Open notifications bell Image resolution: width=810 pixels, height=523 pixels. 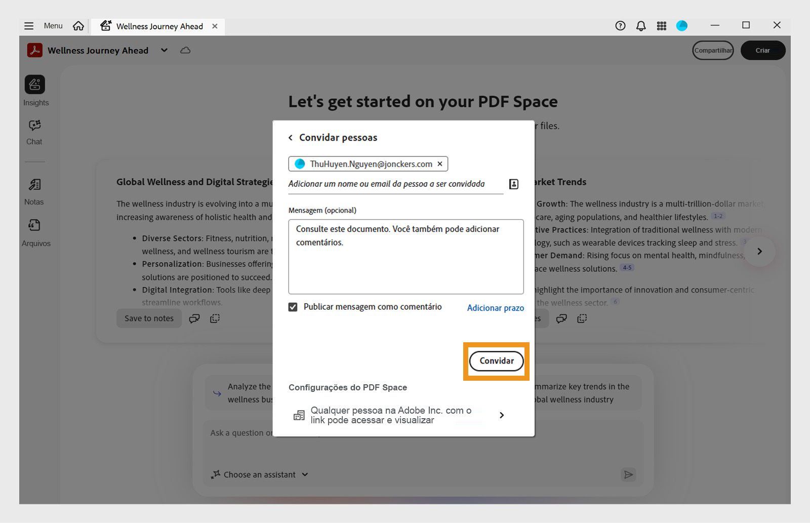pyautogui.click(x=640, y=25)
